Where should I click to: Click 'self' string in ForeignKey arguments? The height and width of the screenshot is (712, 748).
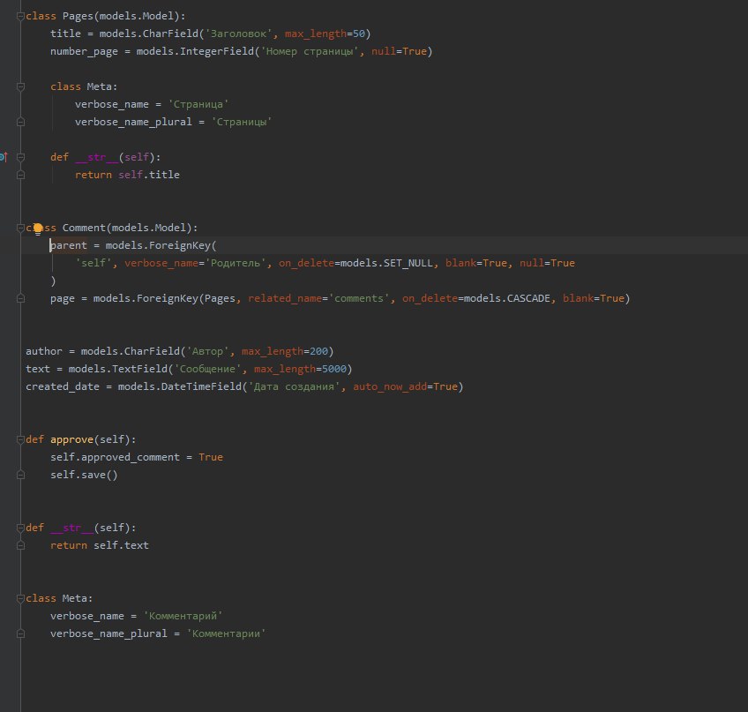tap(93, 264)
